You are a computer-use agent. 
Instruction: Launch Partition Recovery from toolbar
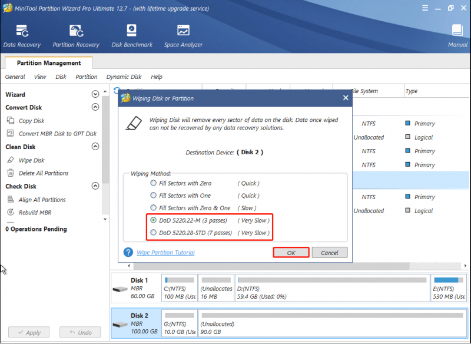pyautogui.click(x=76, y=36)
